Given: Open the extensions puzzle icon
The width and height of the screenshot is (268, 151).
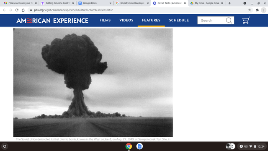Looking at the screenshot, I should coord(257,10).
